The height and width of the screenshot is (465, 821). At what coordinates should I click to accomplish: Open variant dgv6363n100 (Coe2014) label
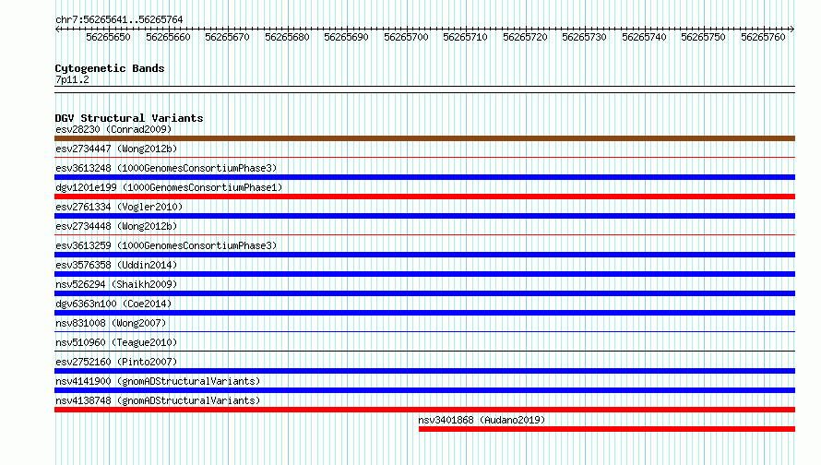click(x=113, y=304)
